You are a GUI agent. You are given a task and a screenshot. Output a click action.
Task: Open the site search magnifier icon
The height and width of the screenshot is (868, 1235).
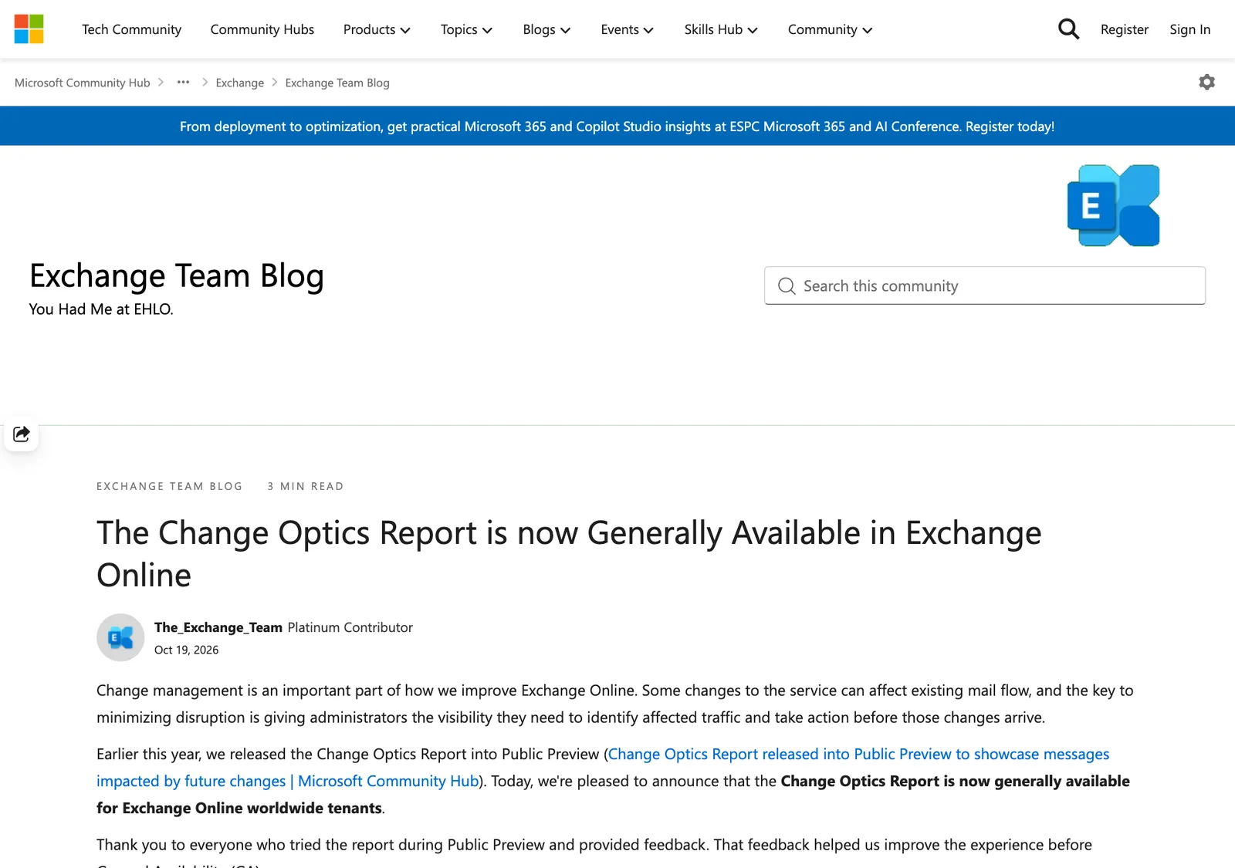click(1068, 29)
